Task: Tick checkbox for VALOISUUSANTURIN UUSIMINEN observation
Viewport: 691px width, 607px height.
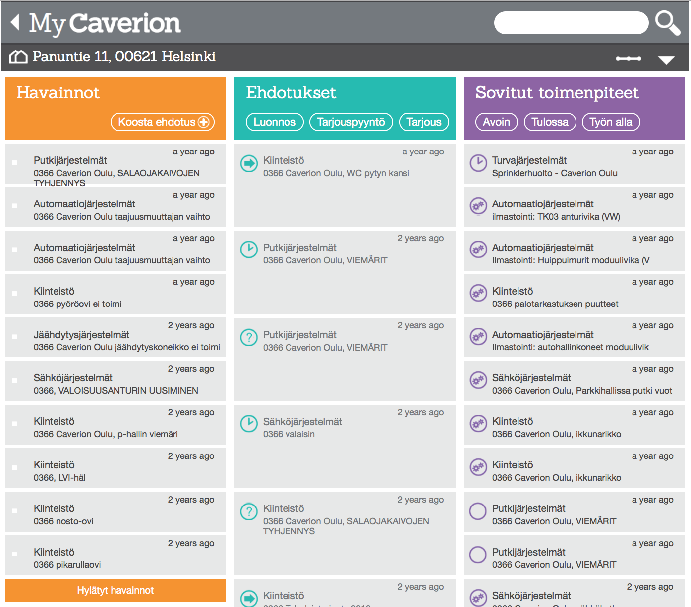Action: [x=14, y=380]
